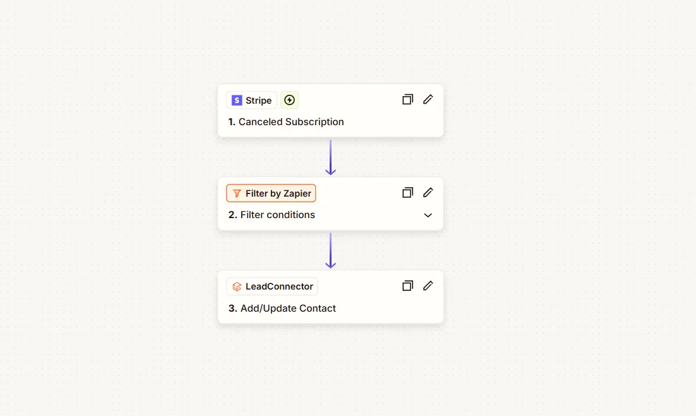
Task: Click the arrow connecting Stripe to Filter
Action: (330, 157)
